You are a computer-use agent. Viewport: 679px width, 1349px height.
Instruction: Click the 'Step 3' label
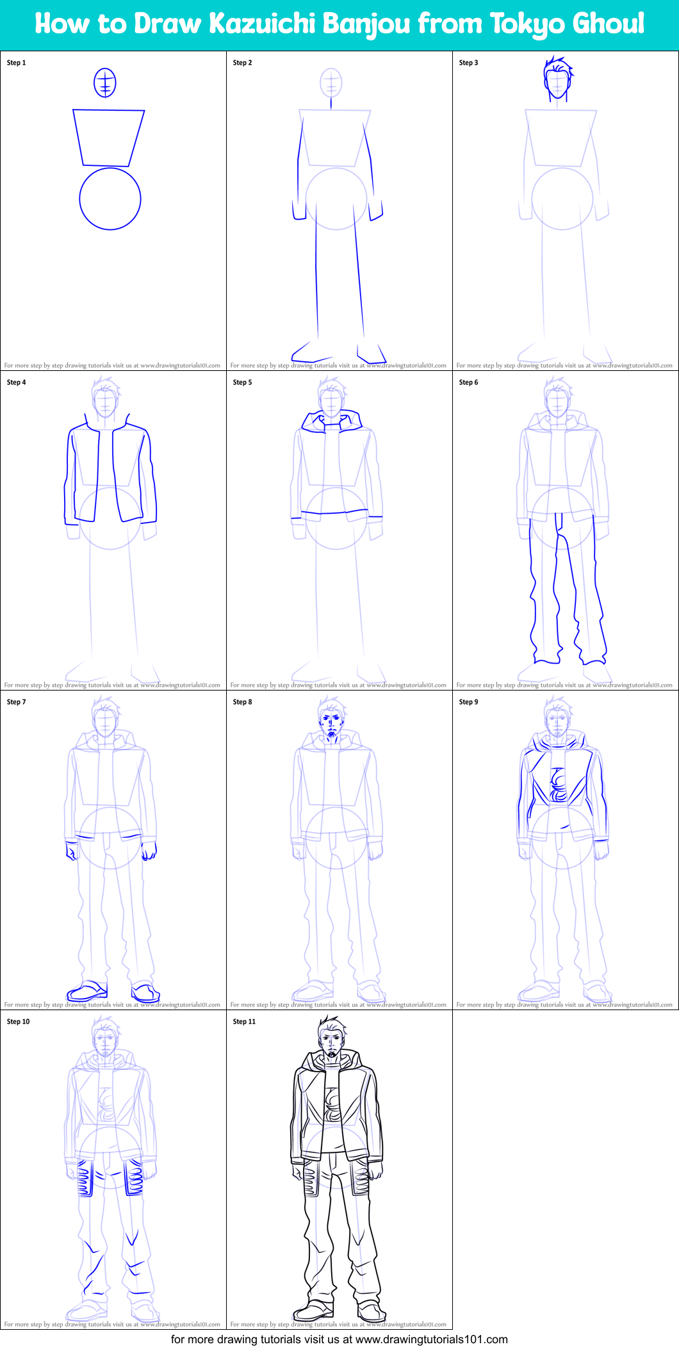point(469,63)
